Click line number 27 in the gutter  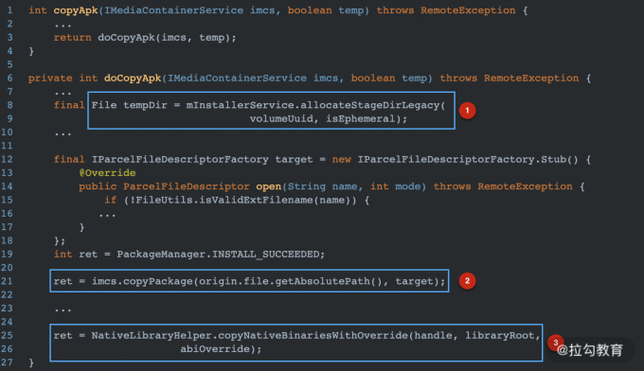7,362
